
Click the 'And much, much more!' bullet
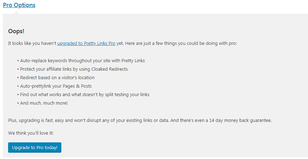click(44, 103)
